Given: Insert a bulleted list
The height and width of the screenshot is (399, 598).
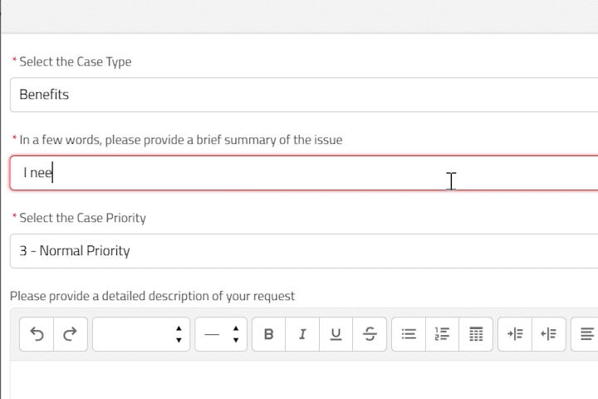Looking at the screenshot, I should [x=409, y=334].
